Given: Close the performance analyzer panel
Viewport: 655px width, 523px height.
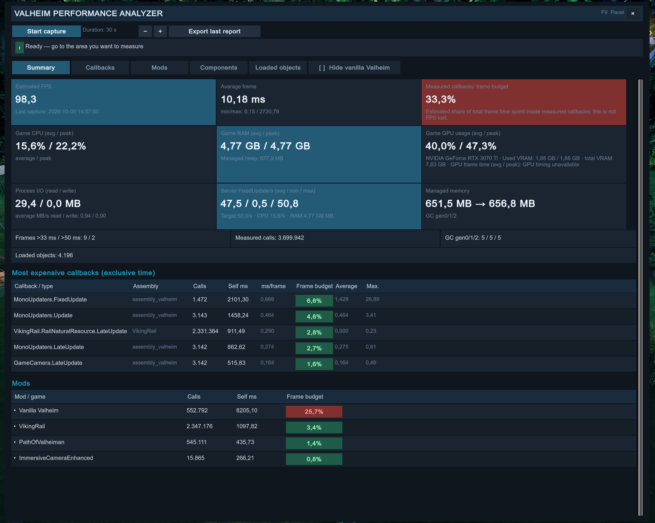Looking at the screenshot, I should (633, 13).
